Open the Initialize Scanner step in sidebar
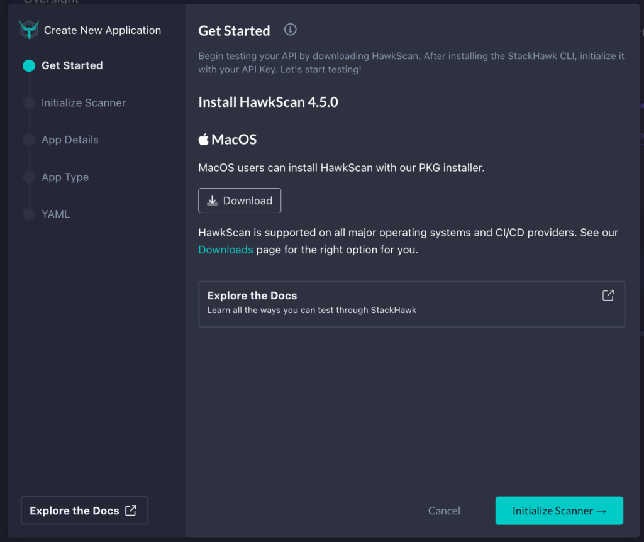644x542 pixels. (x=83, y=102)
